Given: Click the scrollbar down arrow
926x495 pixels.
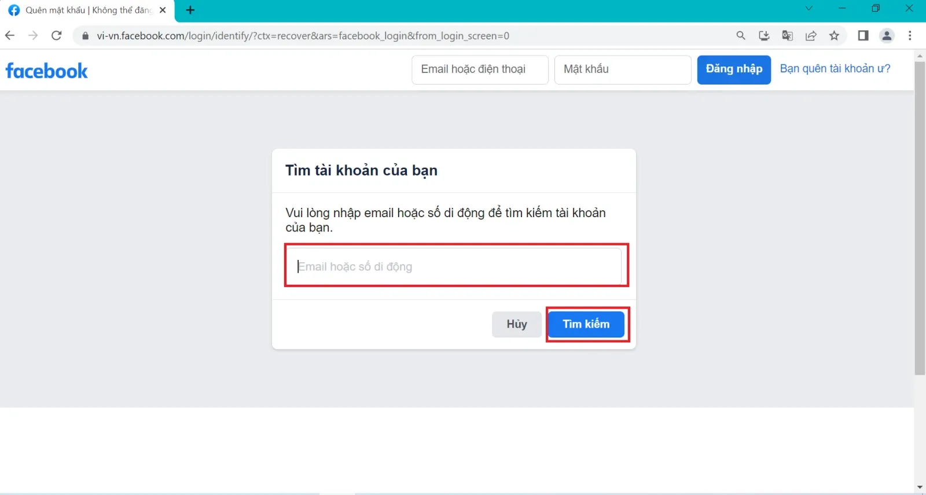Looking at the screenshot, I should tap(920, 487).
